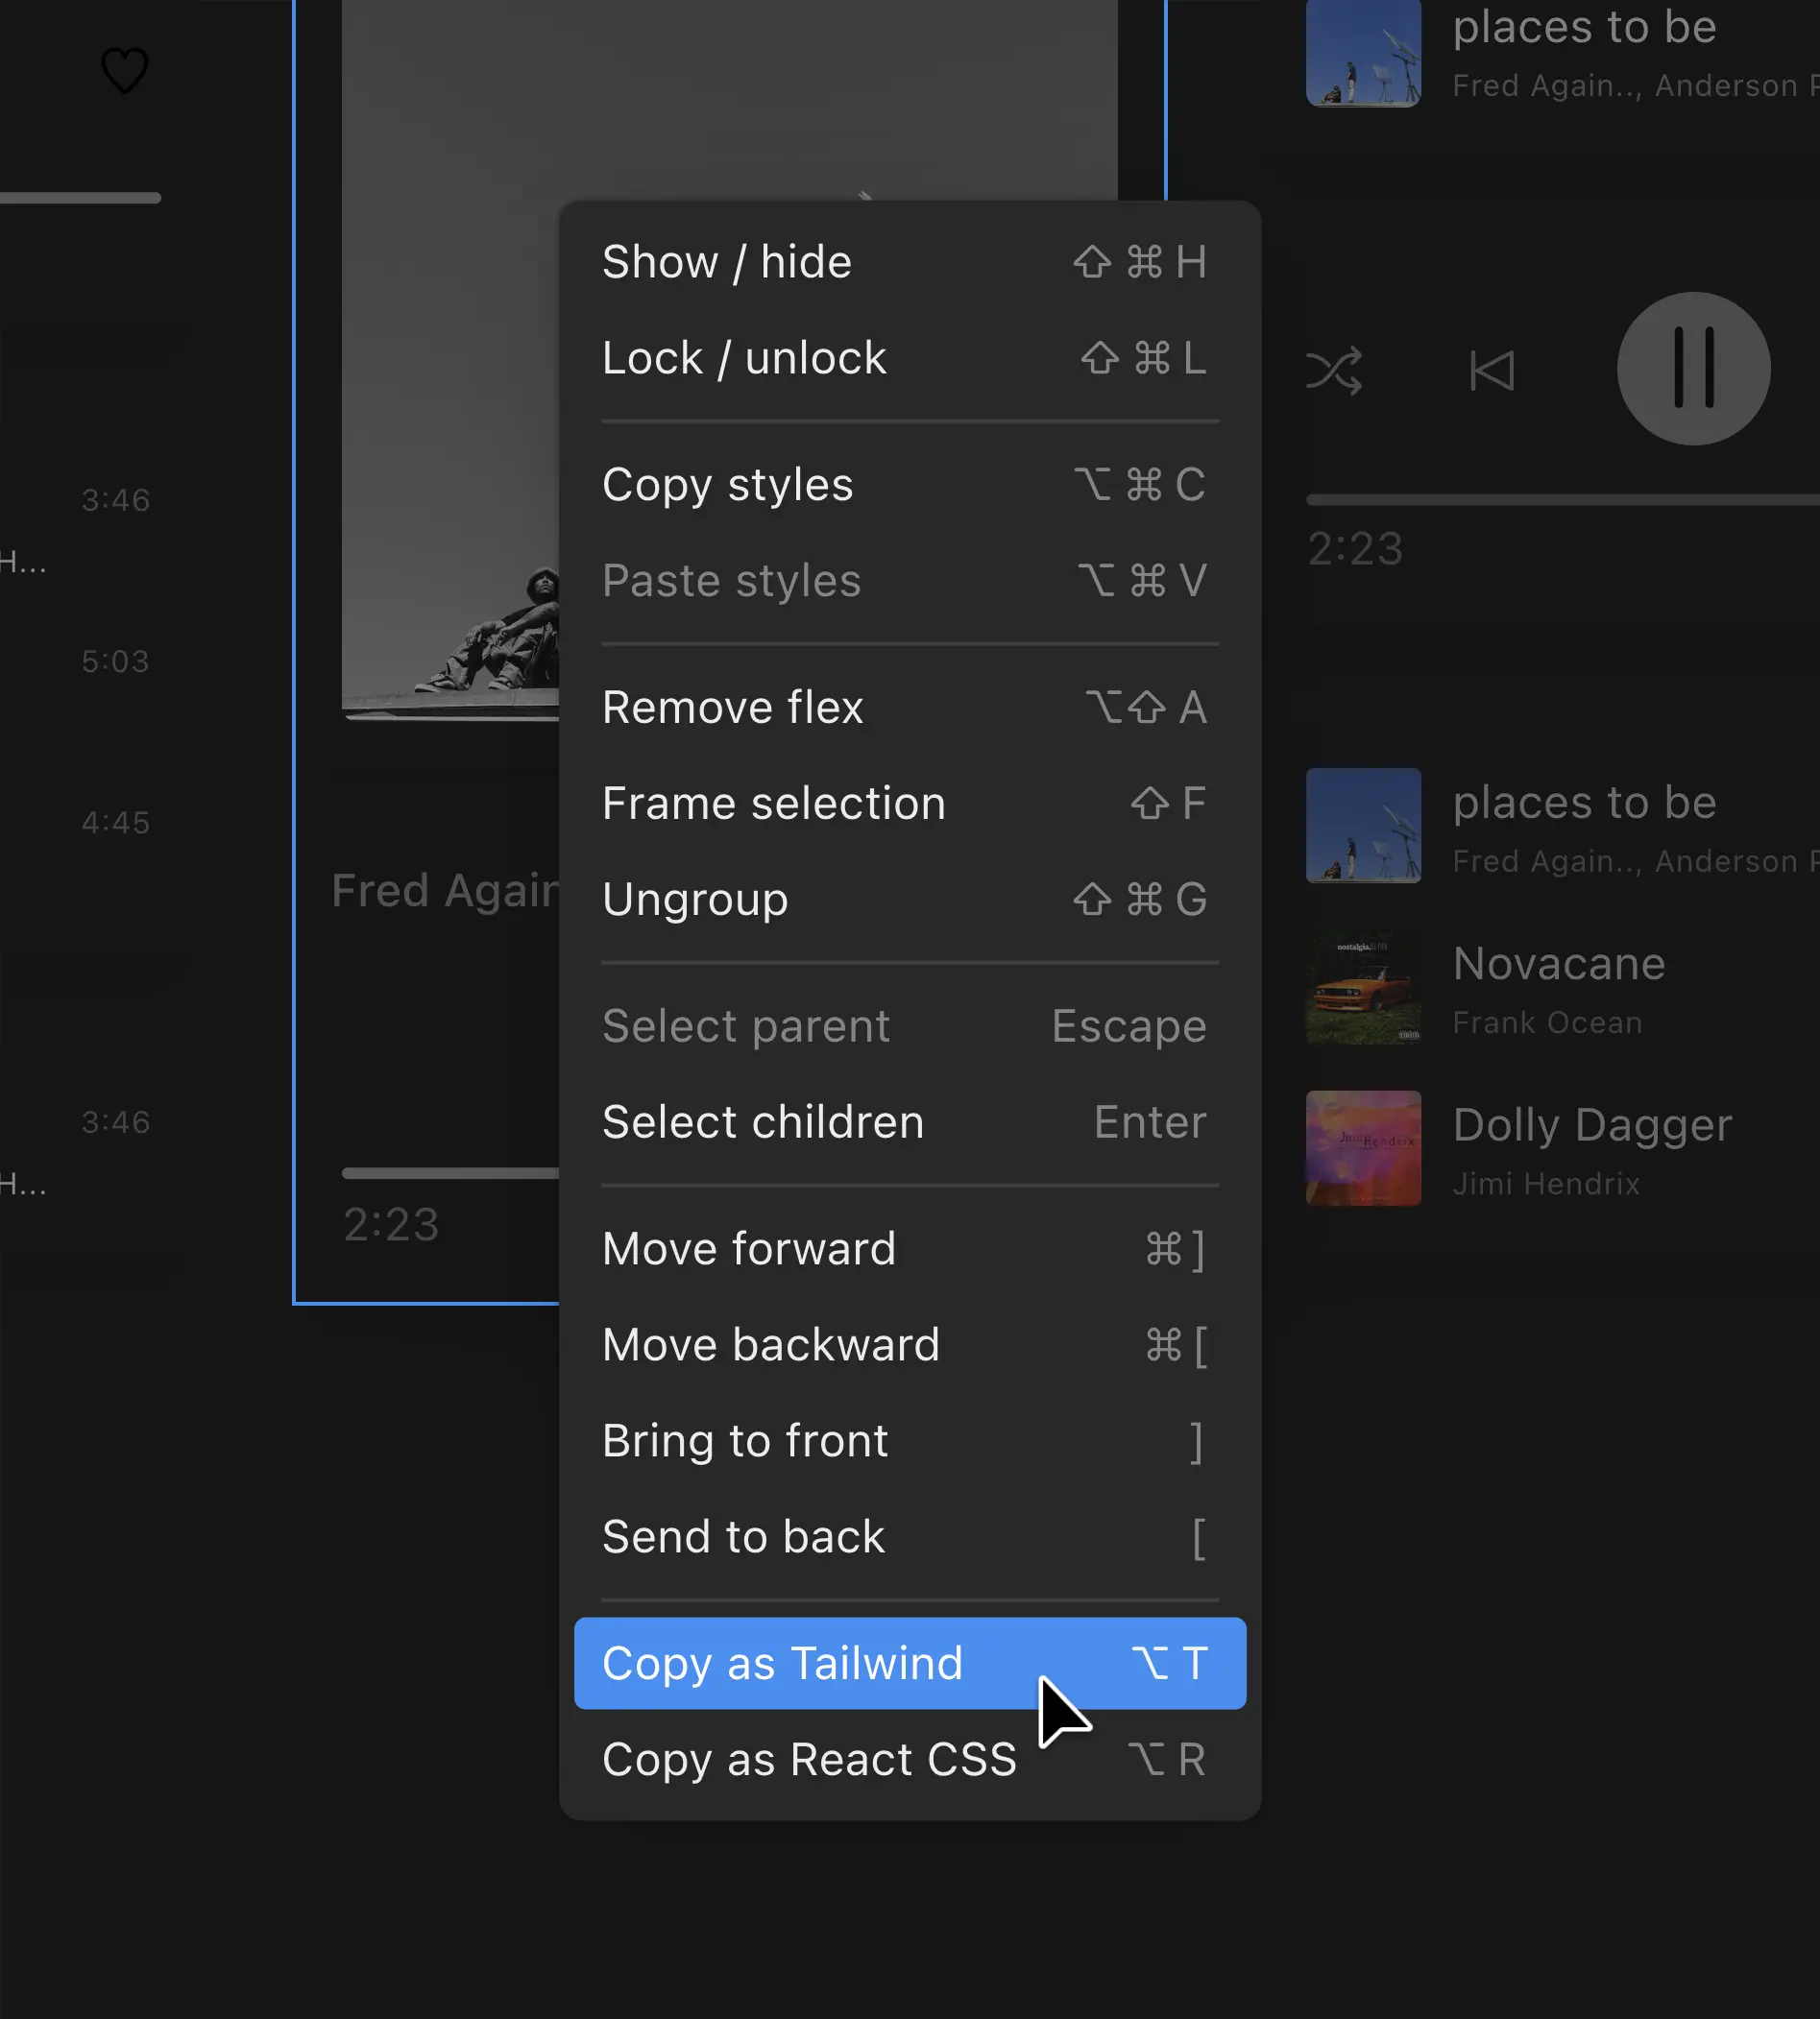This screenshot has width=1820, height=2019.
Task: Choose Select parent entry
Action: click(910, 1026)
